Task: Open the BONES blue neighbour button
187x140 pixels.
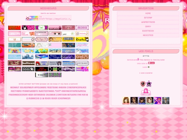Action: (x=69, y=51)
